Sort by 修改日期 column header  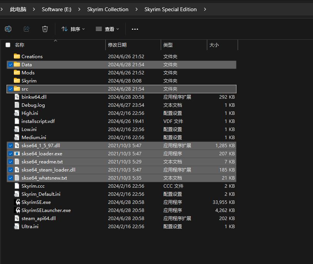coord(117,45)
